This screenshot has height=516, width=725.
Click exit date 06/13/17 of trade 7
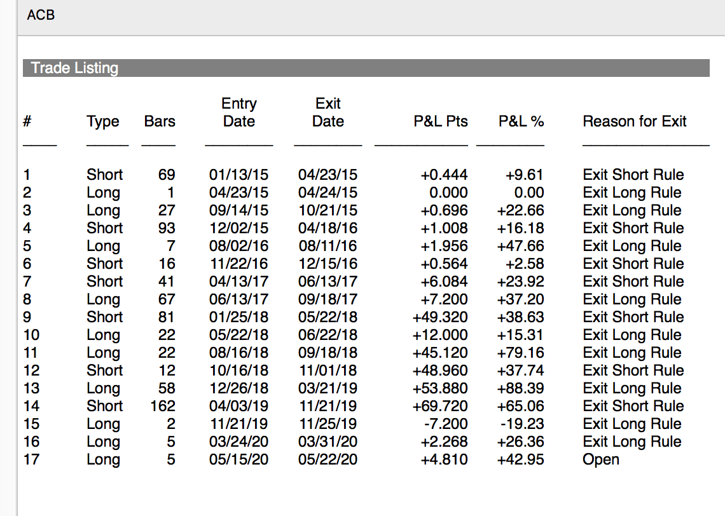[328, 282]
